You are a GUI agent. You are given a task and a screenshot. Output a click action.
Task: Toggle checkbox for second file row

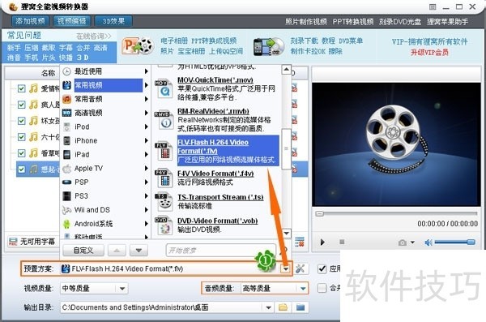21,105
